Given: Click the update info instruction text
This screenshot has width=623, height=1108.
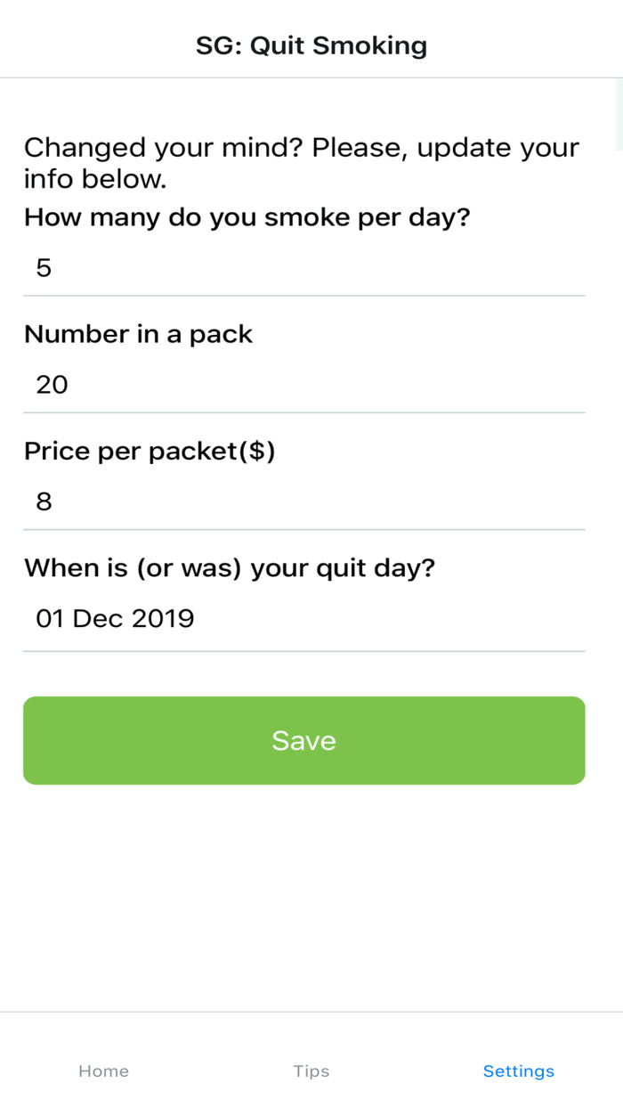Looking at the screenshot, I should [301, 162].
